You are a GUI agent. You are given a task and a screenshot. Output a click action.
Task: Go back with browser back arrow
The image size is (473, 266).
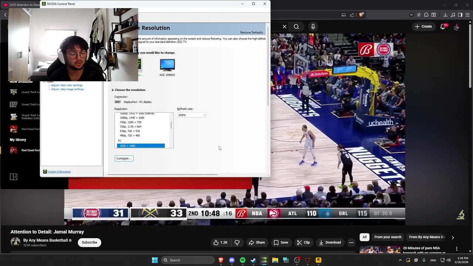pyautogui.click(x=5, y=15)
